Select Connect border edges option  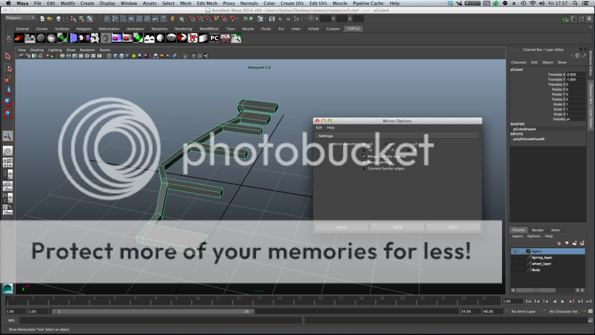364,169
